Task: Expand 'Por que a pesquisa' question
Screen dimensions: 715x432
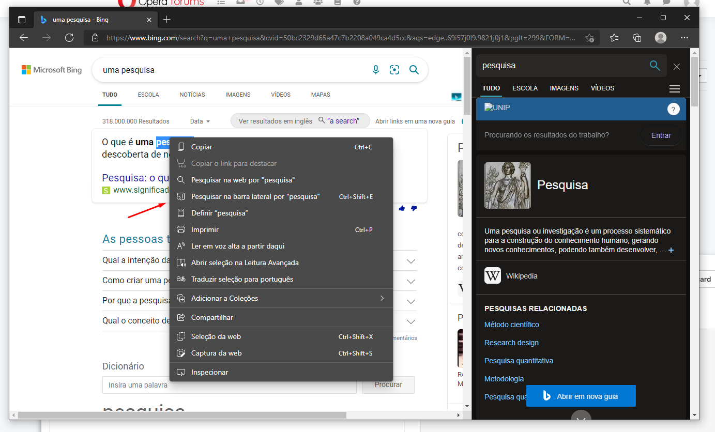Action: click(x=411, y=301)
